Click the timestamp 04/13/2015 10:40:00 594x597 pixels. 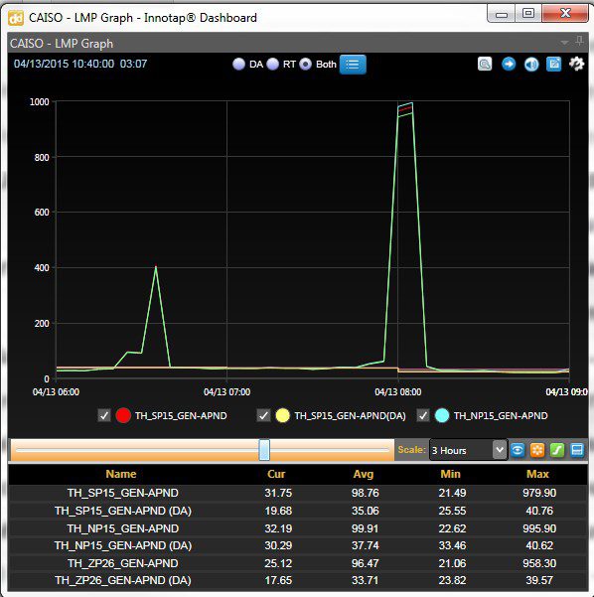coord(64,64)
